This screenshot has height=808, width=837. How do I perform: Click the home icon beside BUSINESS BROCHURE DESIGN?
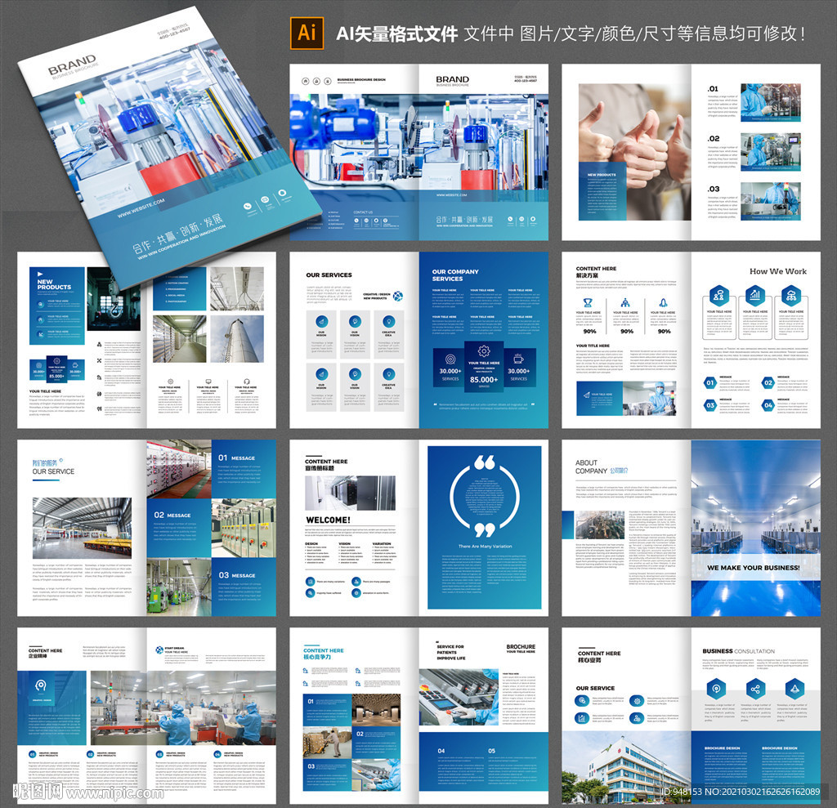306,81
